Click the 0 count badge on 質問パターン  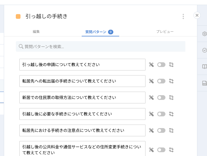[111, 32]
